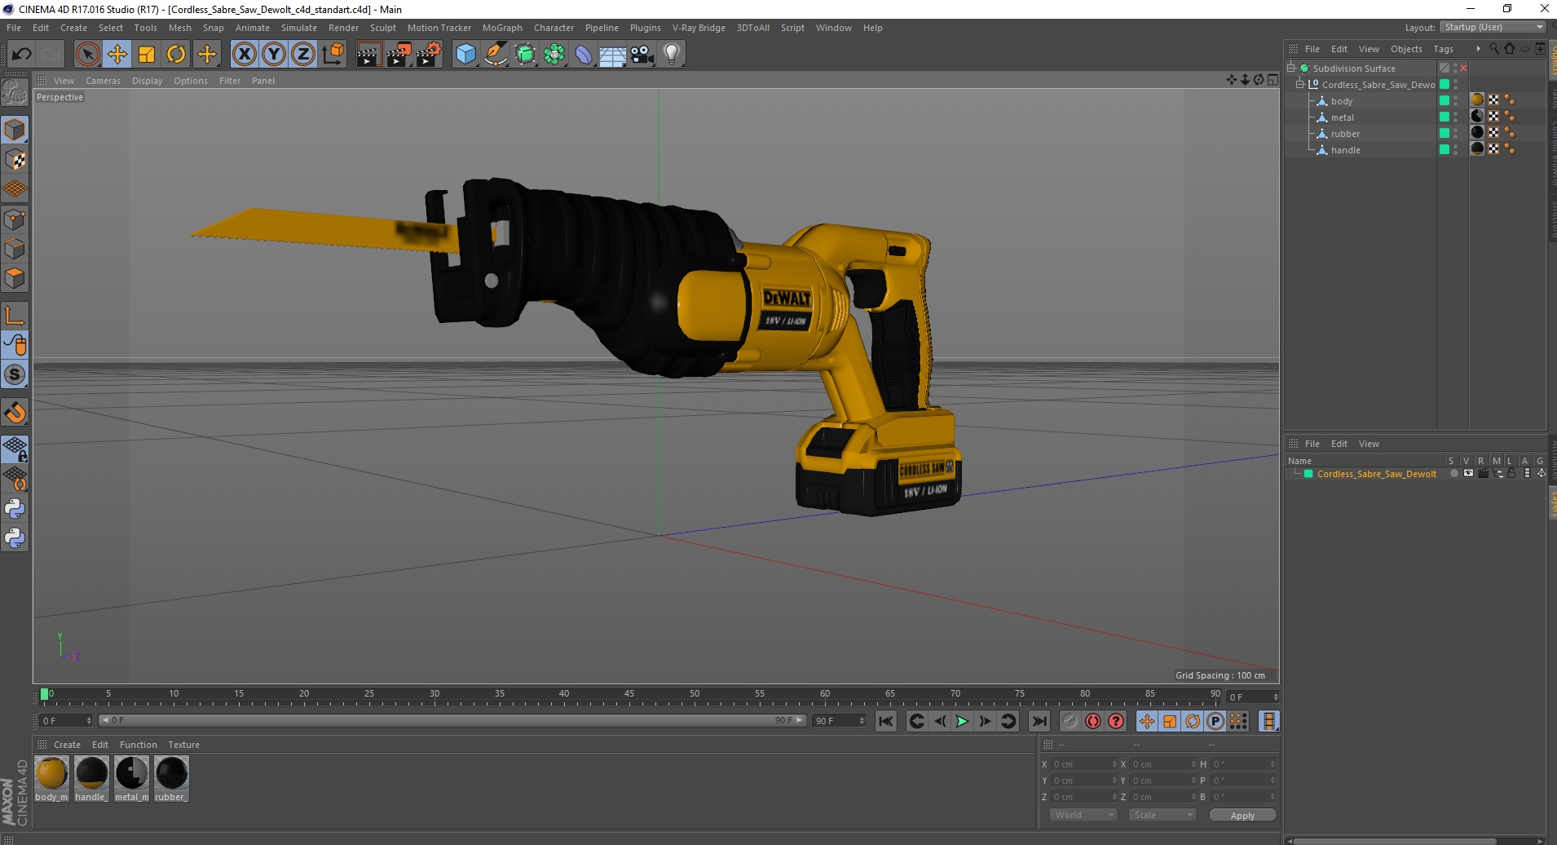Collapse Cordless_Sabre_Saw_Dewo null node
The width and height of the screenshot is (1557, 845).
coord(1300,84)
